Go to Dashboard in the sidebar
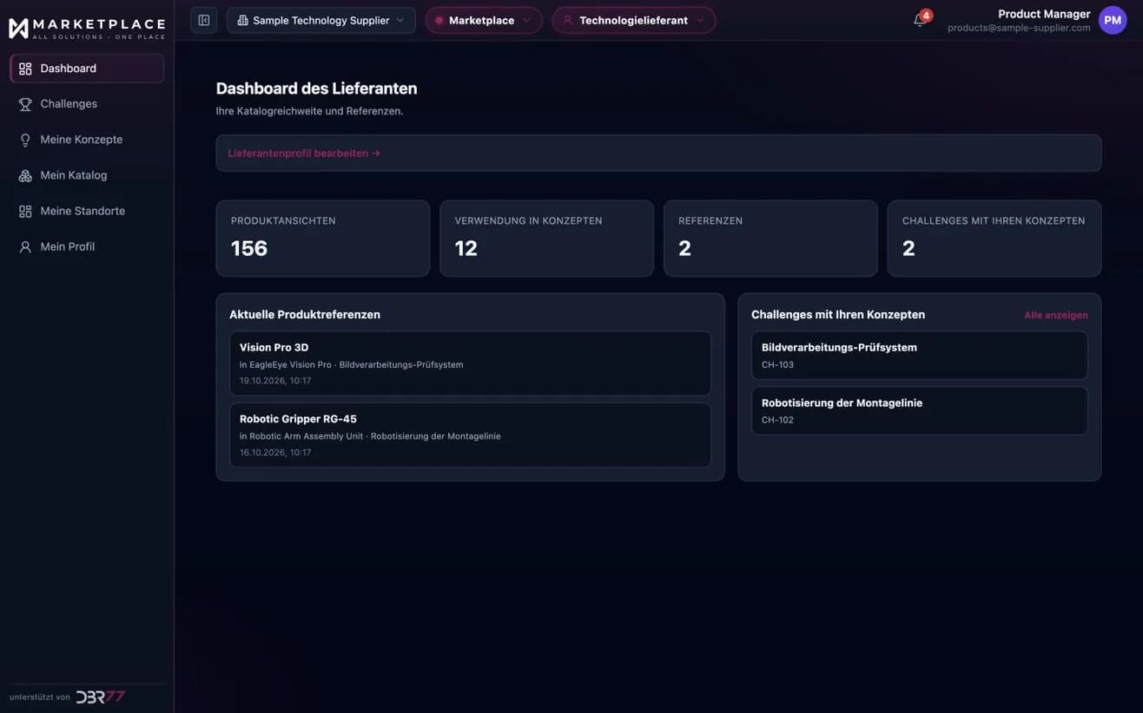The height and width of the screenshot is (713, 1143). [x=87, y=69]
